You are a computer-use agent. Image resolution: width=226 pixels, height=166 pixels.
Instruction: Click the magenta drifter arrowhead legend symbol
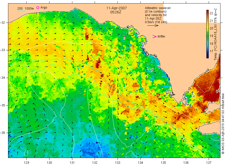point(154,36)
